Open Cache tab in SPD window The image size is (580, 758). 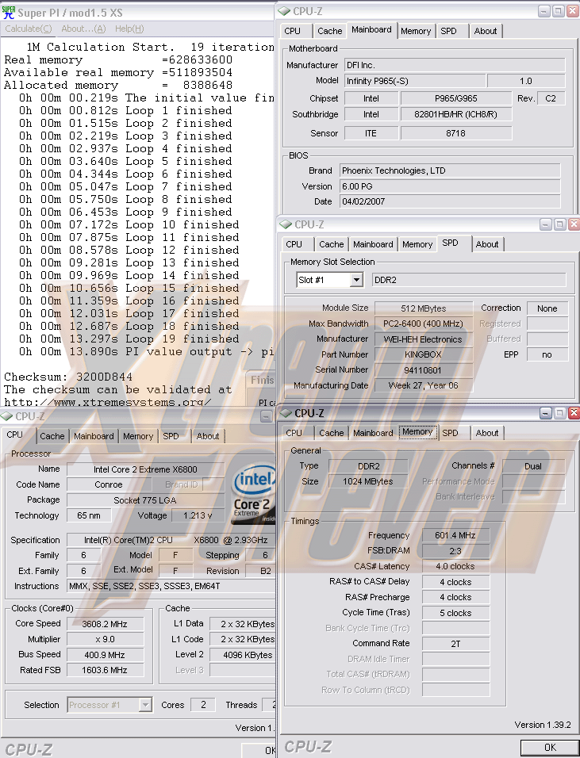tap(332, 244)
